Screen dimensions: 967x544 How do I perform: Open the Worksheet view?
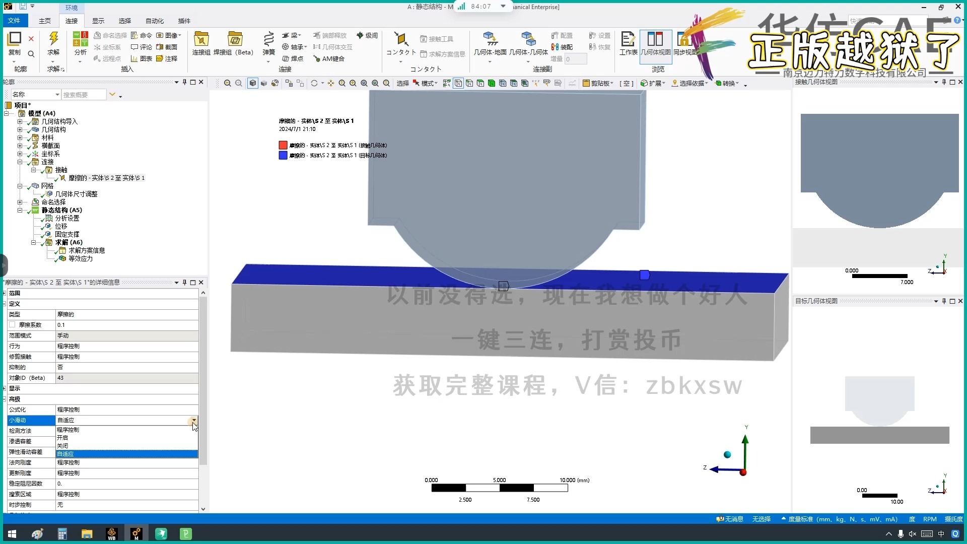[x=628, y=41]
